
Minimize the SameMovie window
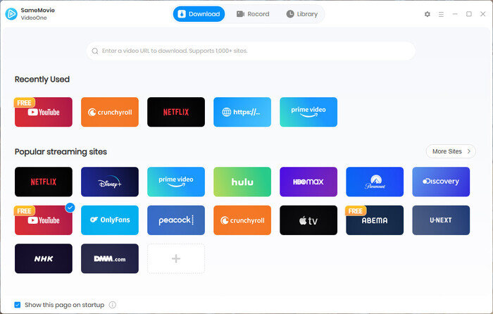click(x=455, y=14)
